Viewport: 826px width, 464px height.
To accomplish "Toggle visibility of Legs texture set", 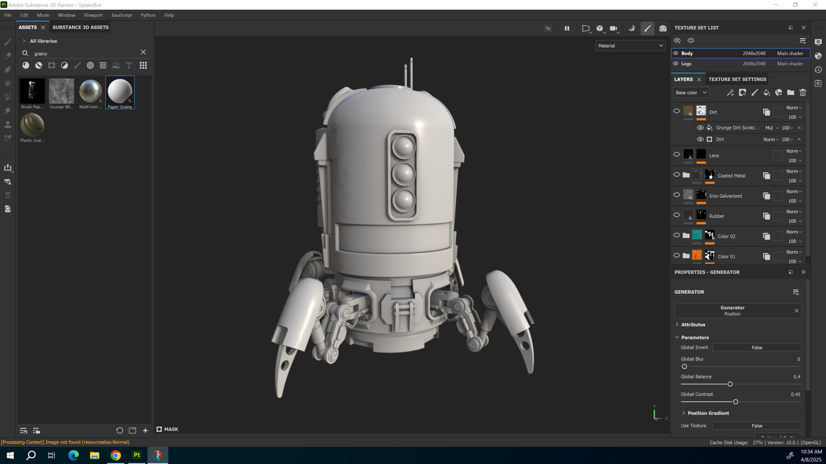I will click(676, 64).
